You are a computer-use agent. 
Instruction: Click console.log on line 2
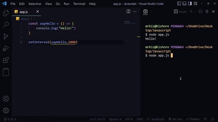46,28
